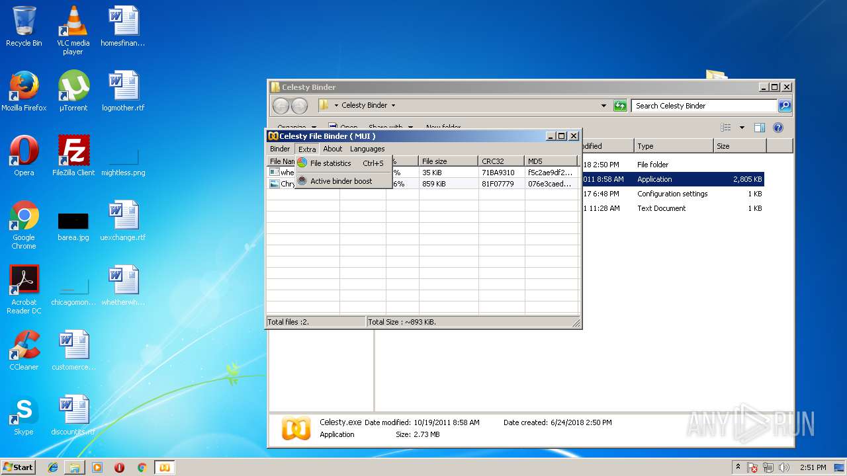Image resolution: width=847 pixels, height=476 pixels.
Task: Open Acrobat Reader DC shortcut
Action: tap(24, 290)
